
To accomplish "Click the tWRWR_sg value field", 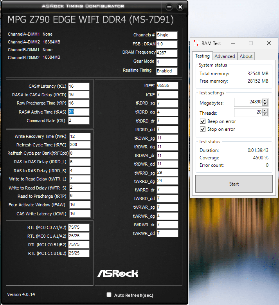I will (x=167, y=208).
